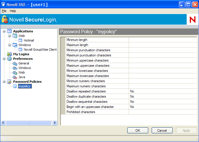Collapse the Applications tree node
This screenshot has width=199, height=142.
click(x=4, y=31)
